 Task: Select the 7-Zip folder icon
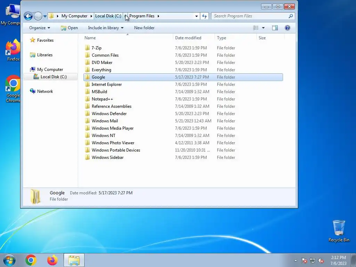click(87, 48)
